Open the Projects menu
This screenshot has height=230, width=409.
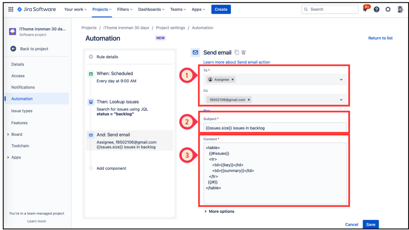(x=102, y=10)
